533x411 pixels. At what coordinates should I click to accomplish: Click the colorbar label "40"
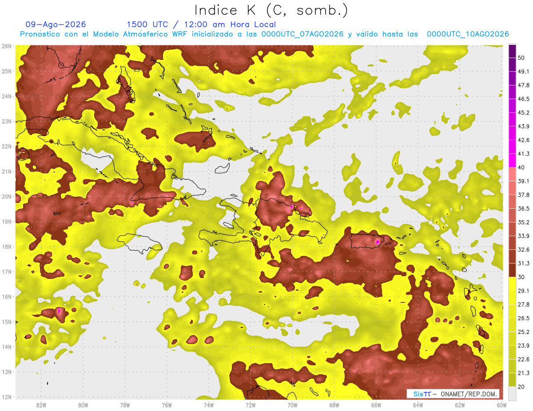tap(521, 167)
